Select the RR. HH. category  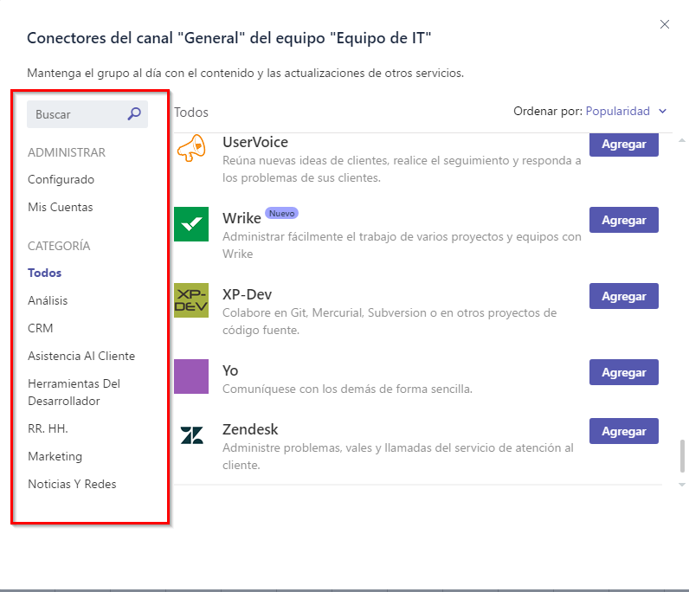48,428
